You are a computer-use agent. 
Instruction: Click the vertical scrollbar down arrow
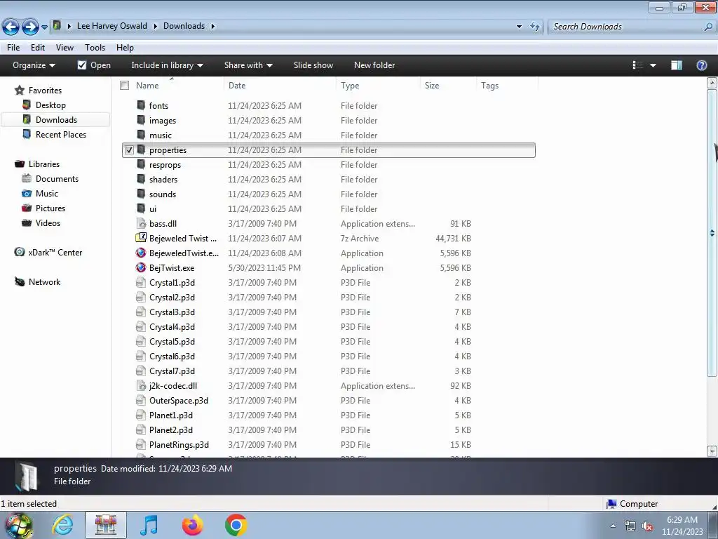click(x=712, y=451)
